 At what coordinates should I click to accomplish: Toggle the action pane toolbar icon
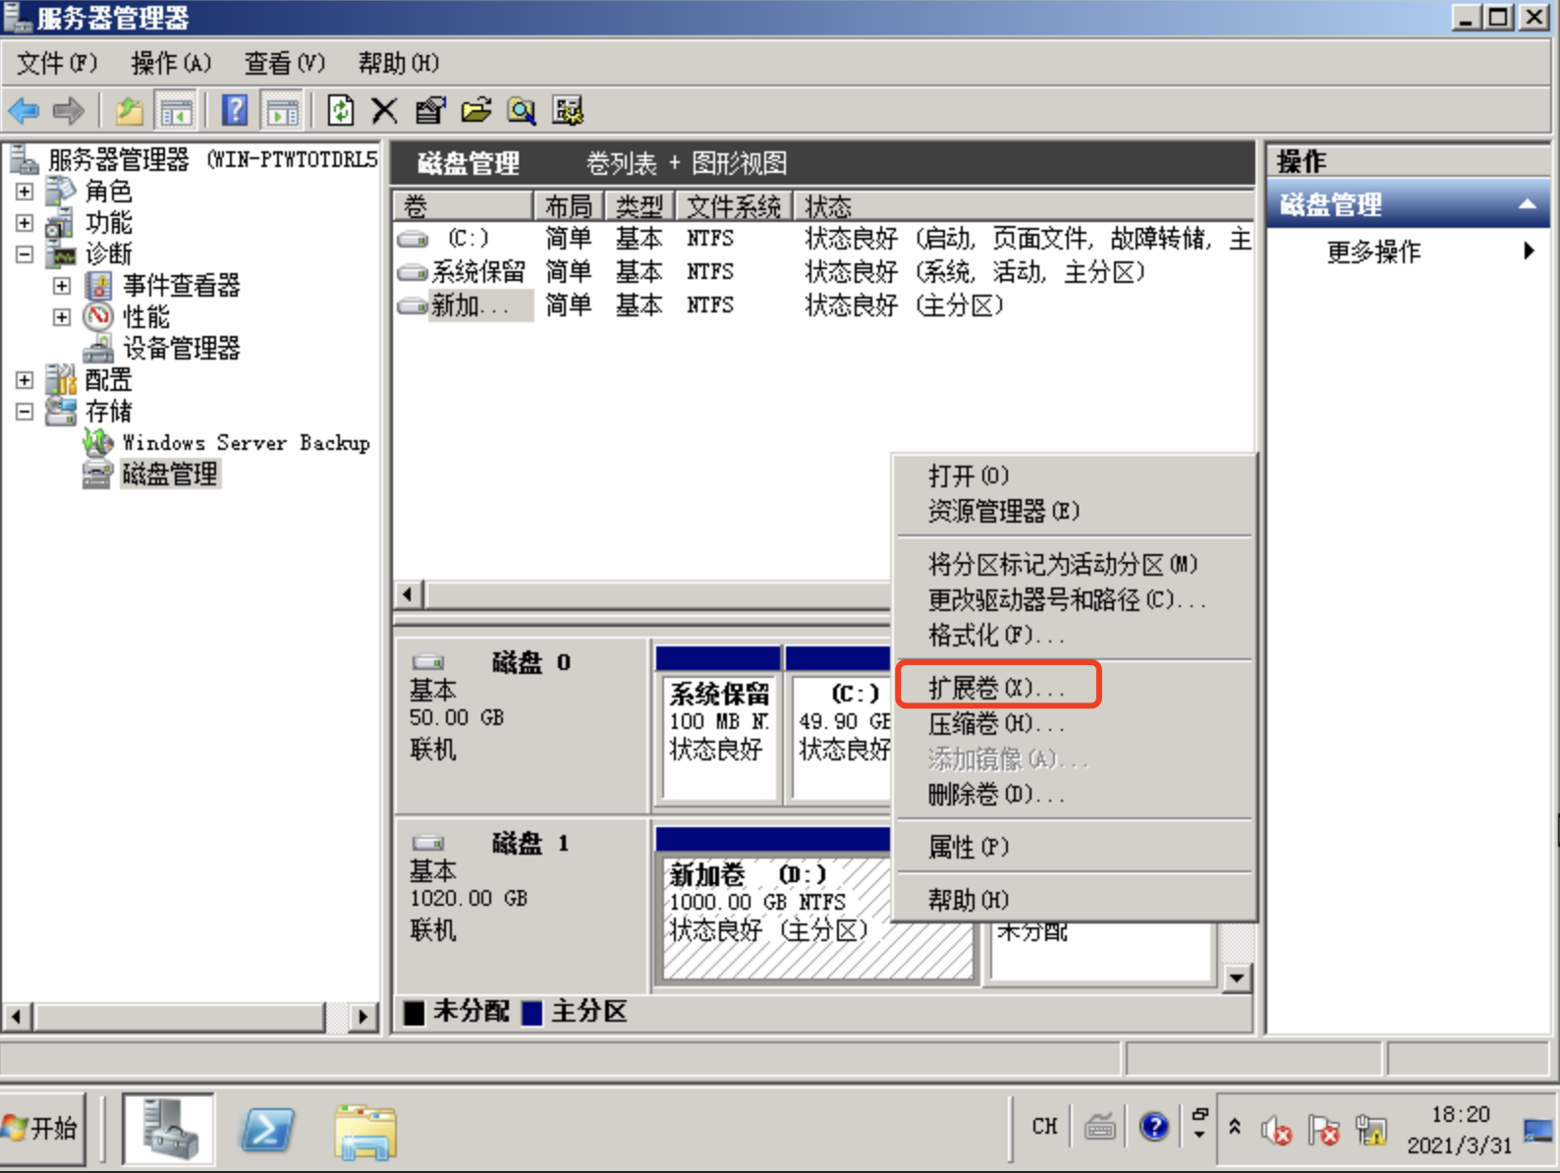click(282, 111)
